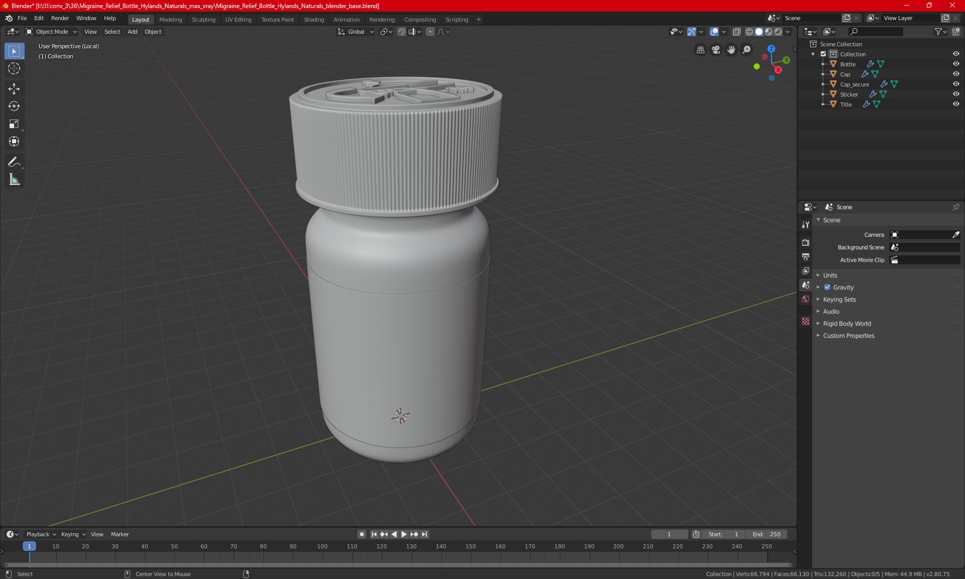The height and width of the screenshot is (579, 965).
Task: Jump to the timeline end frame
Action: [425, 534]
